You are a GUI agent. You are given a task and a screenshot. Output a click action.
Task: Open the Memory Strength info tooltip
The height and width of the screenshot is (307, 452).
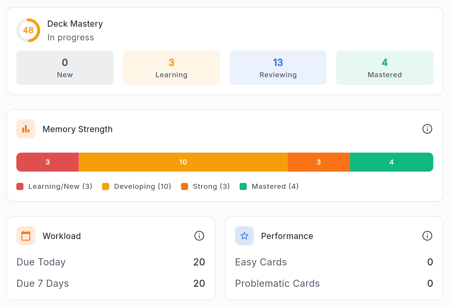[x=427, y=129]
